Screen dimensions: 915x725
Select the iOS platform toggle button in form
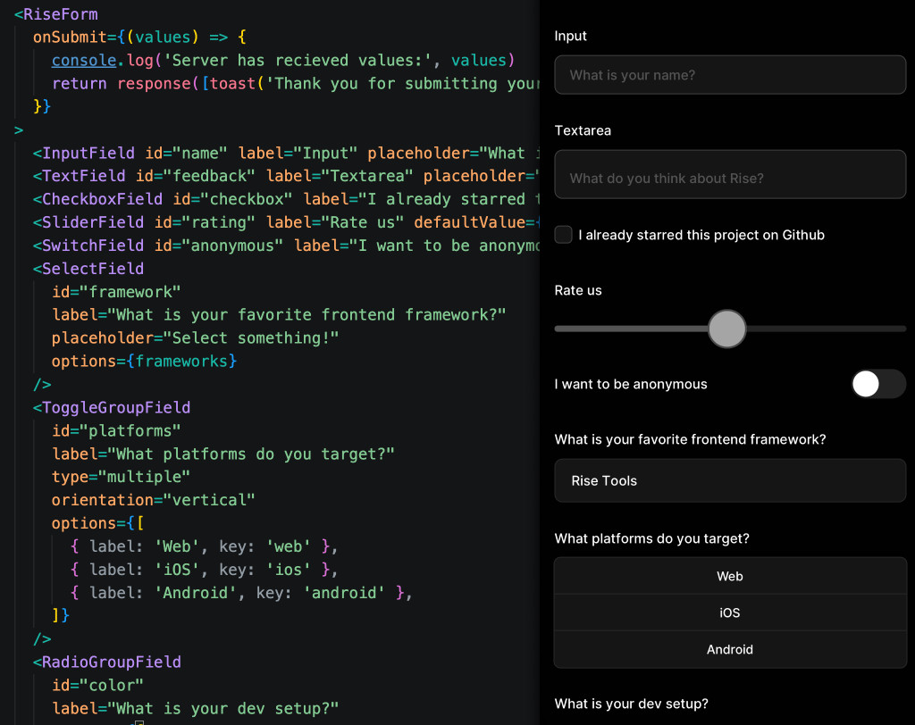pyautogui.click(x=730, y=613)
